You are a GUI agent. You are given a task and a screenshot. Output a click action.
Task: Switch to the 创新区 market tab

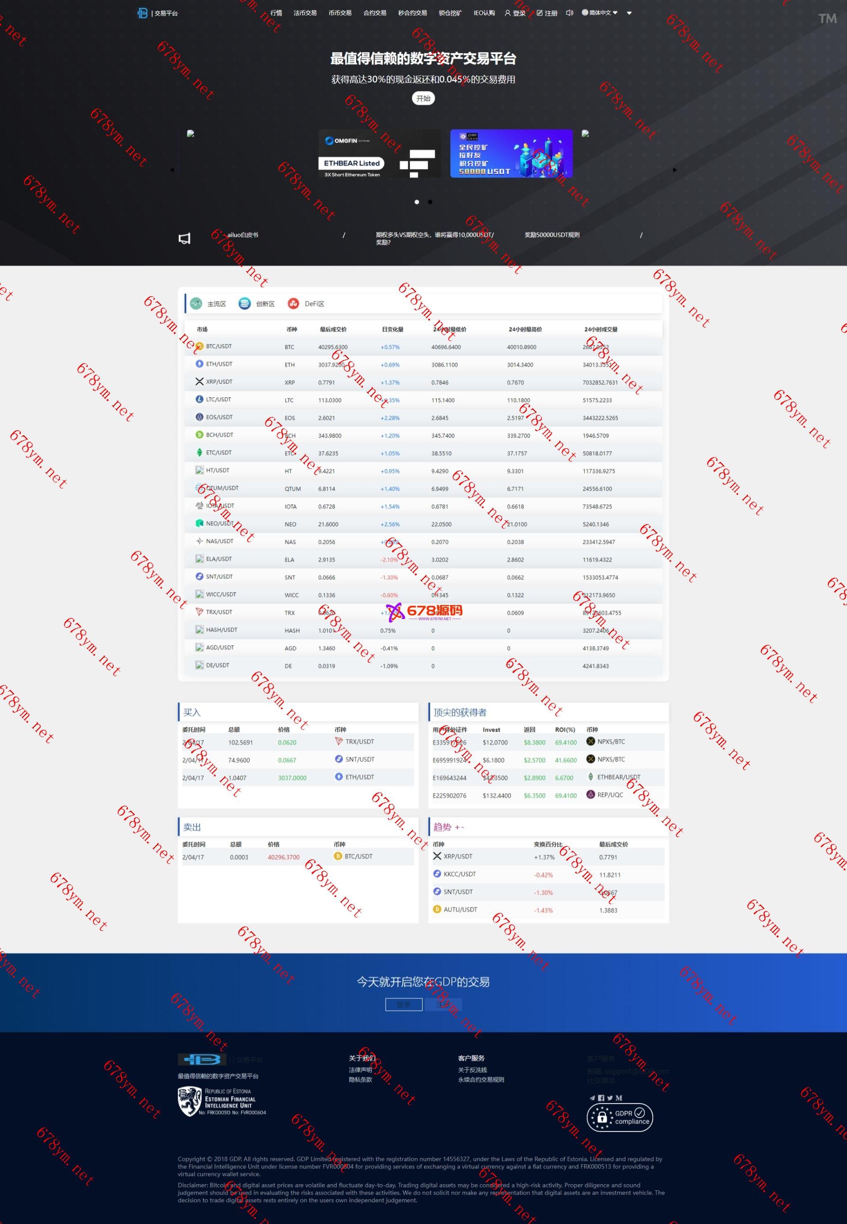tap(257, 304)
